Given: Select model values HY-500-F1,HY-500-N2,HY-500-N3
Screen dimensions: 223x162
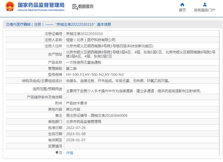Looking at the screenshot, I should click(x=95, y=75).
